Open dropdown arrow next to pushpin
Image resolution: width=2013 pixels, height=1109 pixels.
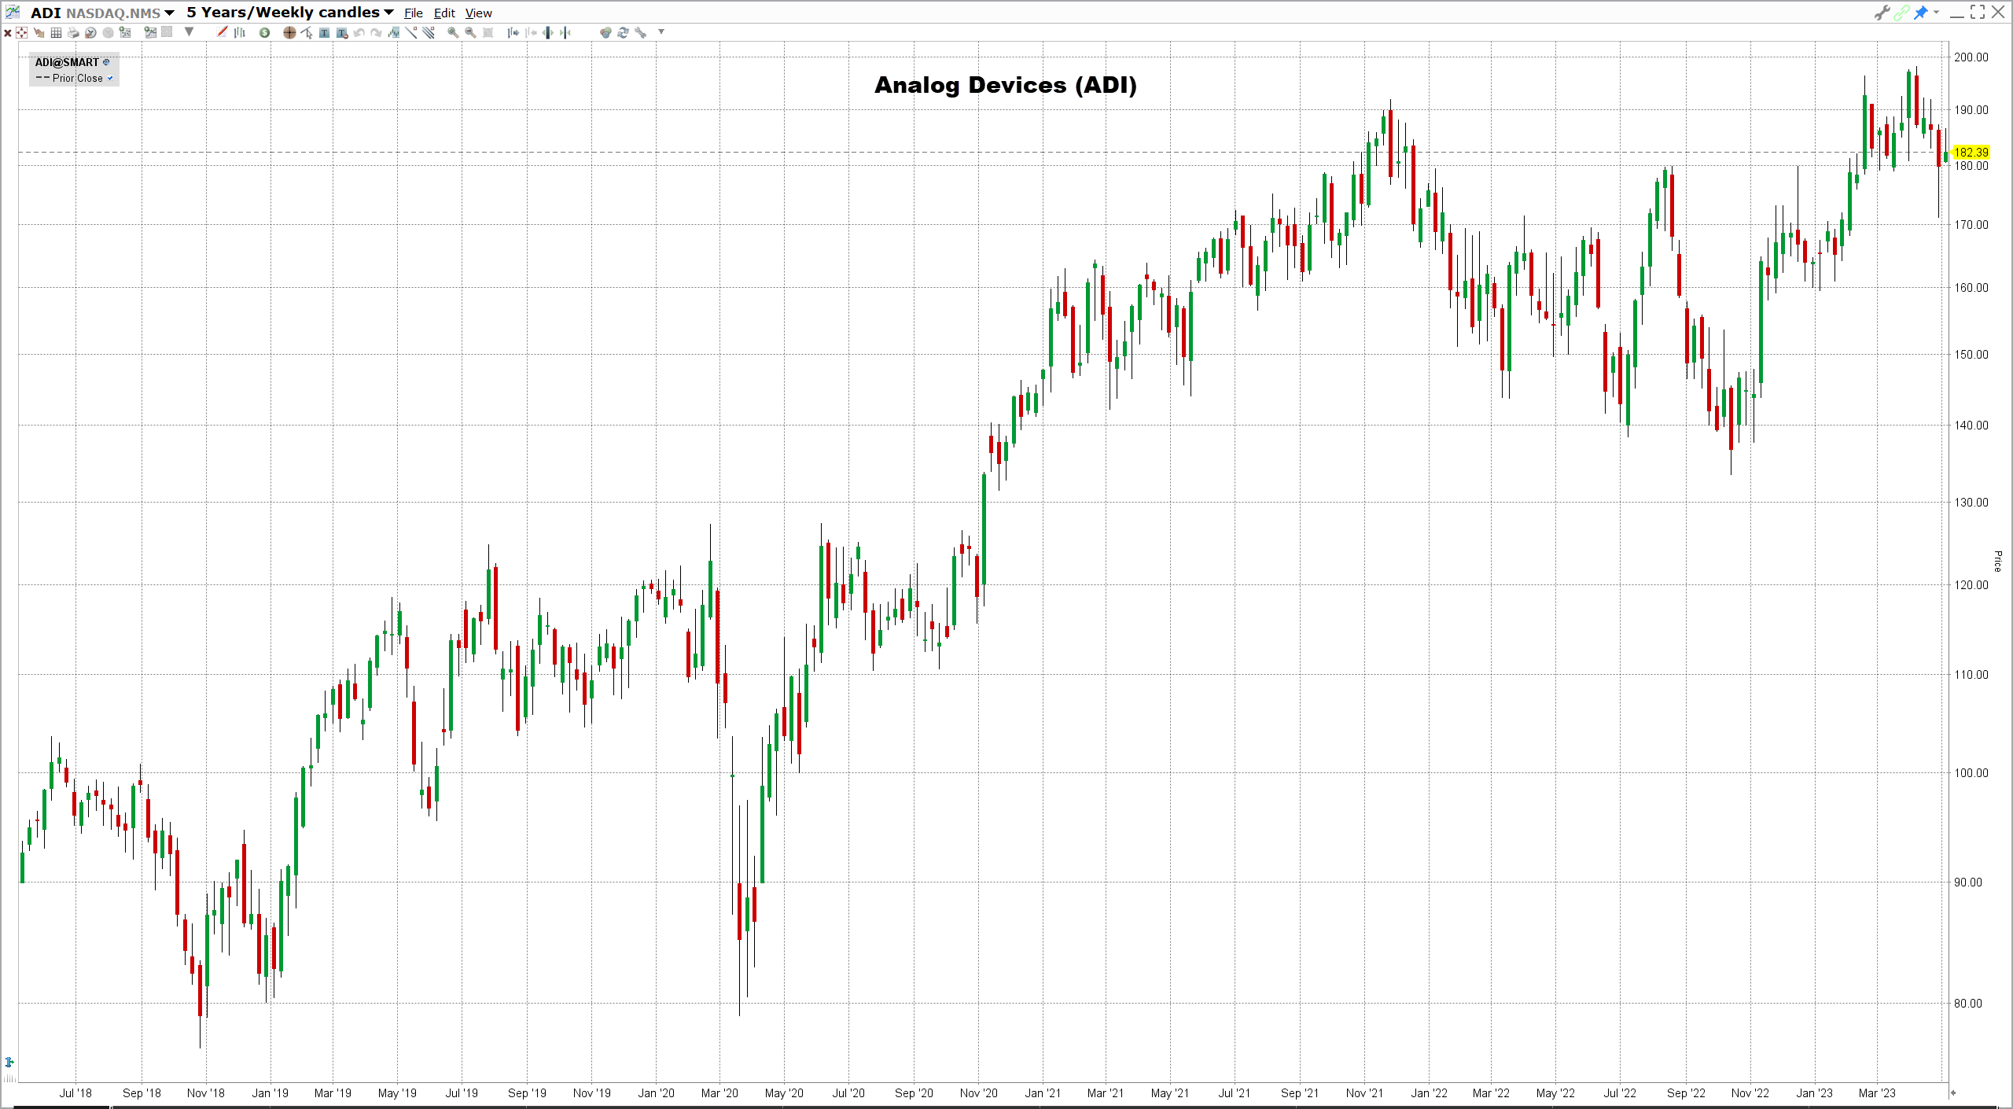pos(1936,12)
